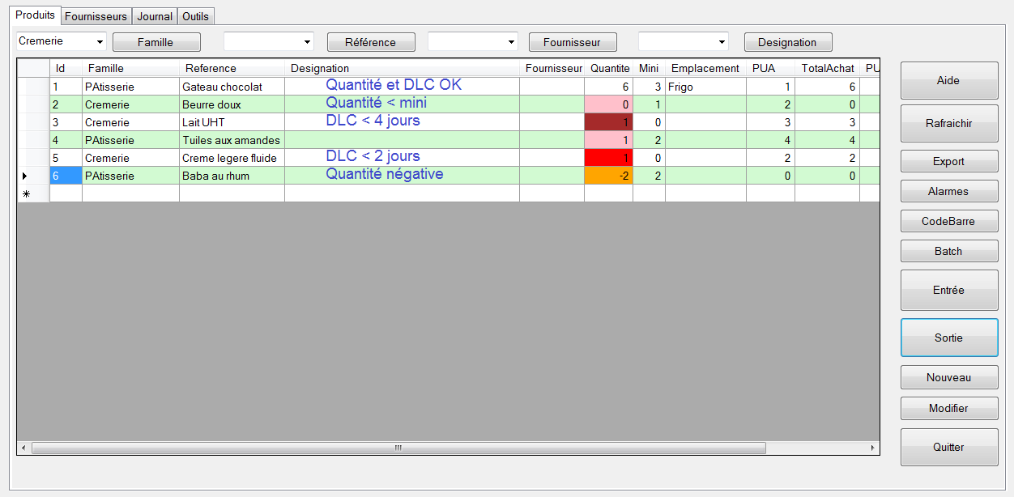
Task: Click the Référence filter button
Action: click(x=371, y=42)
